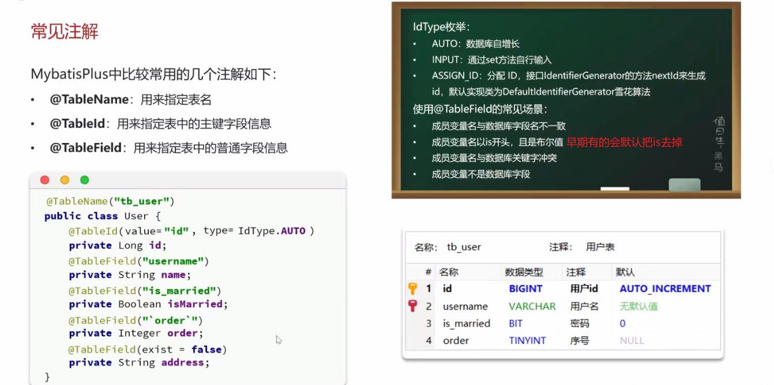Click the 成员变量不是数据库字段 bullet
This screenshot has width=774, height=385.
point(480,174)
